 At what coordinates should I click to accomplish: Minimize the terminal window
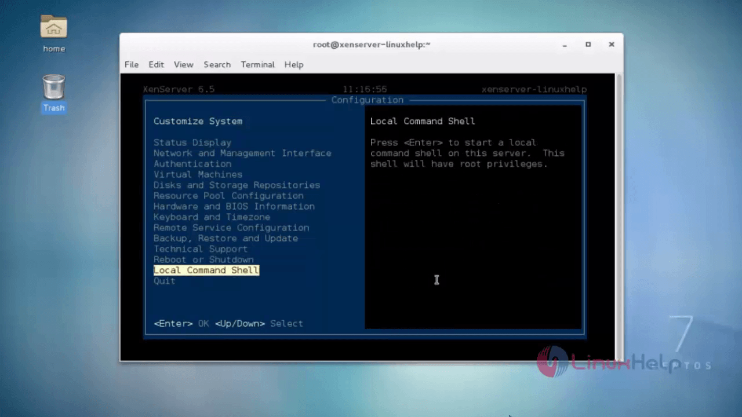pyautogui.click(x=565, y=45)
